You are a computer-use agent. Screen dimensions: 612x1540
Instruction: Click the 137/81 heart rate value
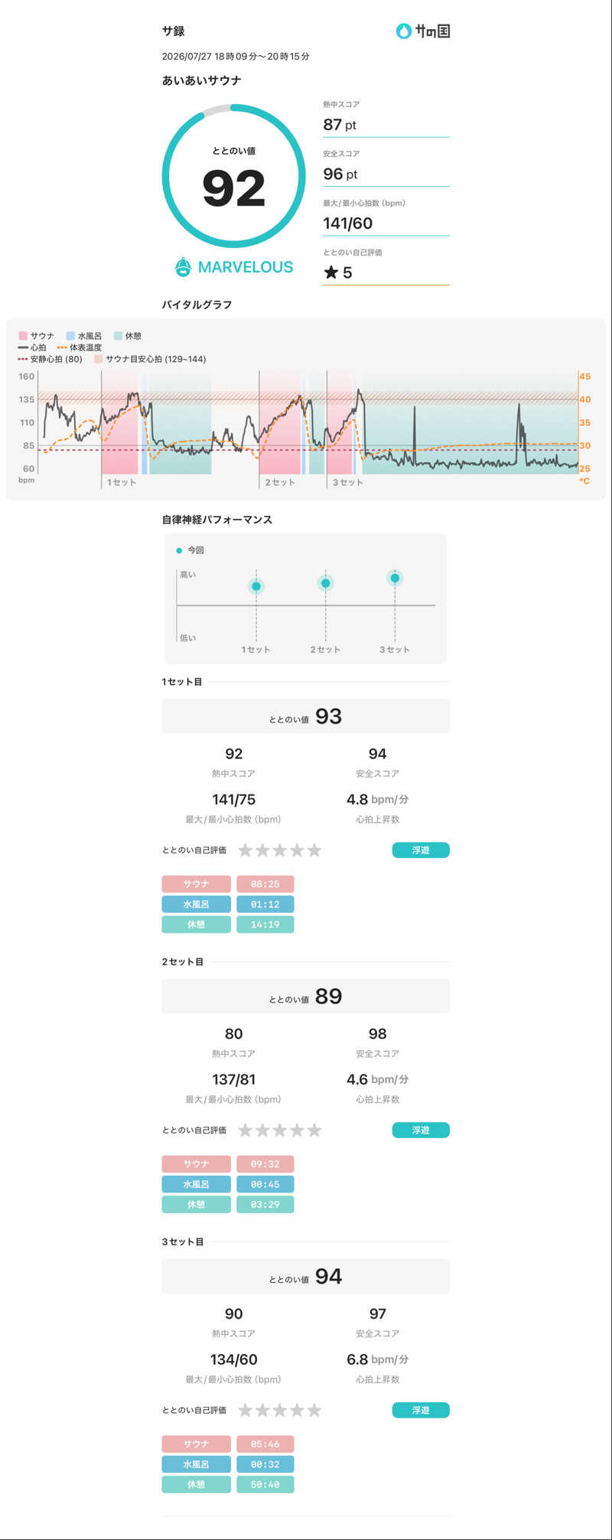233,1080
